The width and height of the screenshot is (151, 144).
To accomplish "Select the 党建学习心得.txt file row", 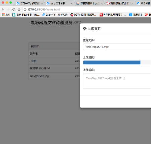I will 55,68.
